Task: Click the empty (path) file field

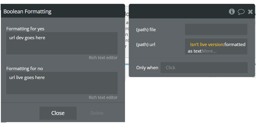Action: tap(216, 29)
